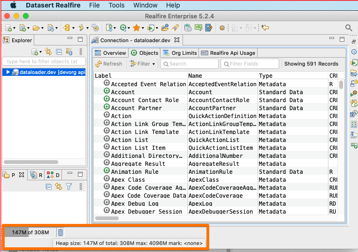Select the Objects tab
The width and height of the screenshot is (358, 252).
point(145,53)
